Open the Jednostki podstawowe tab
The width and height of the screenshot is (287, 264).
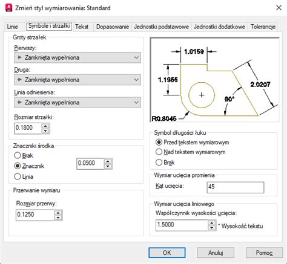(x=162, y=27)
